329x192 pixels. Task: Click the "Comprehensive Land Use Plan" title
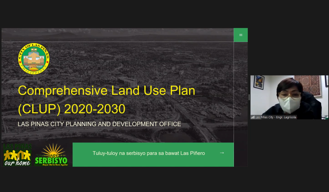pyautogui.click(x=107, y=91)
